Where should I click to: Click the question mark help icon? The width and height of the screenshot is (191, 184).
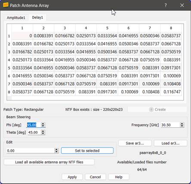[166, 5]
